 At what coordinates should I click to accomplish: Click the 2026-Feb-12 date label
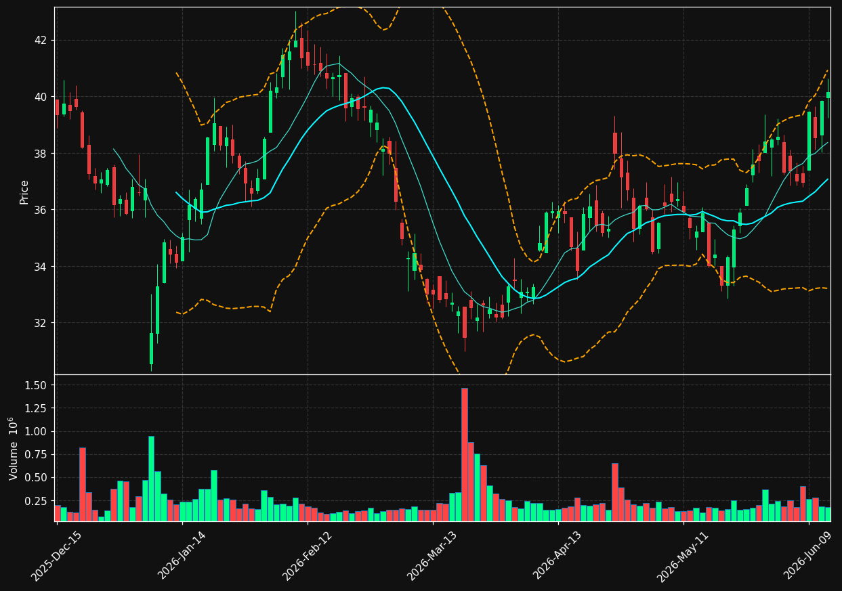click(x=306, y=556)
